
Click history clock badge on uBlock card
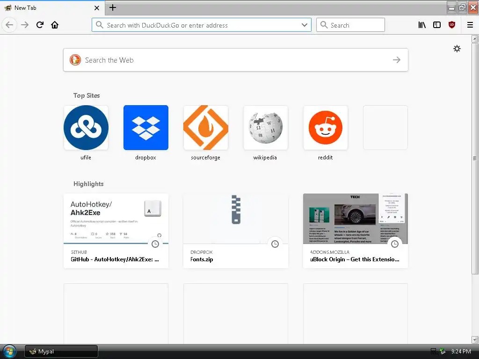click(395, 244)
